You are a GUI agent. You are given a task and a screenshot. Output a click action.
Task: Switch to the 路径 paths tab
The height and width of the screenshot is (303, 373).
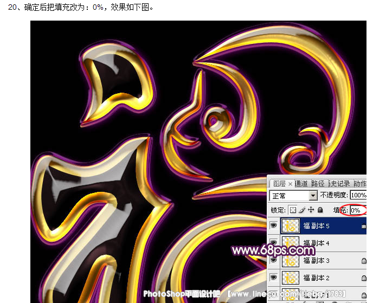[318, 184]
